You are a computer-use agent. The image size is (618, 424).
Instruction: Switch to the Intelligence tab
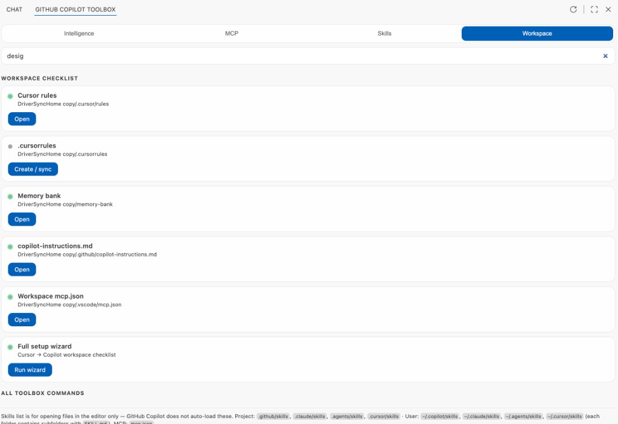pyautogui.click(x=78, y=33)
